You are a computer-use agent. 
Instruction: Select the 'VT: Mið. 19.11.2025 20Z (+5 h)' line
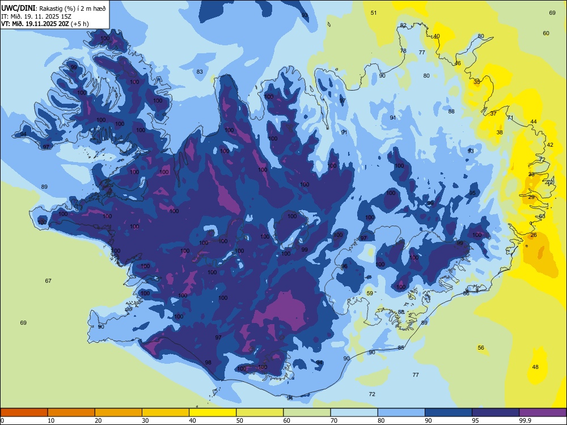[x=45, y=24]
